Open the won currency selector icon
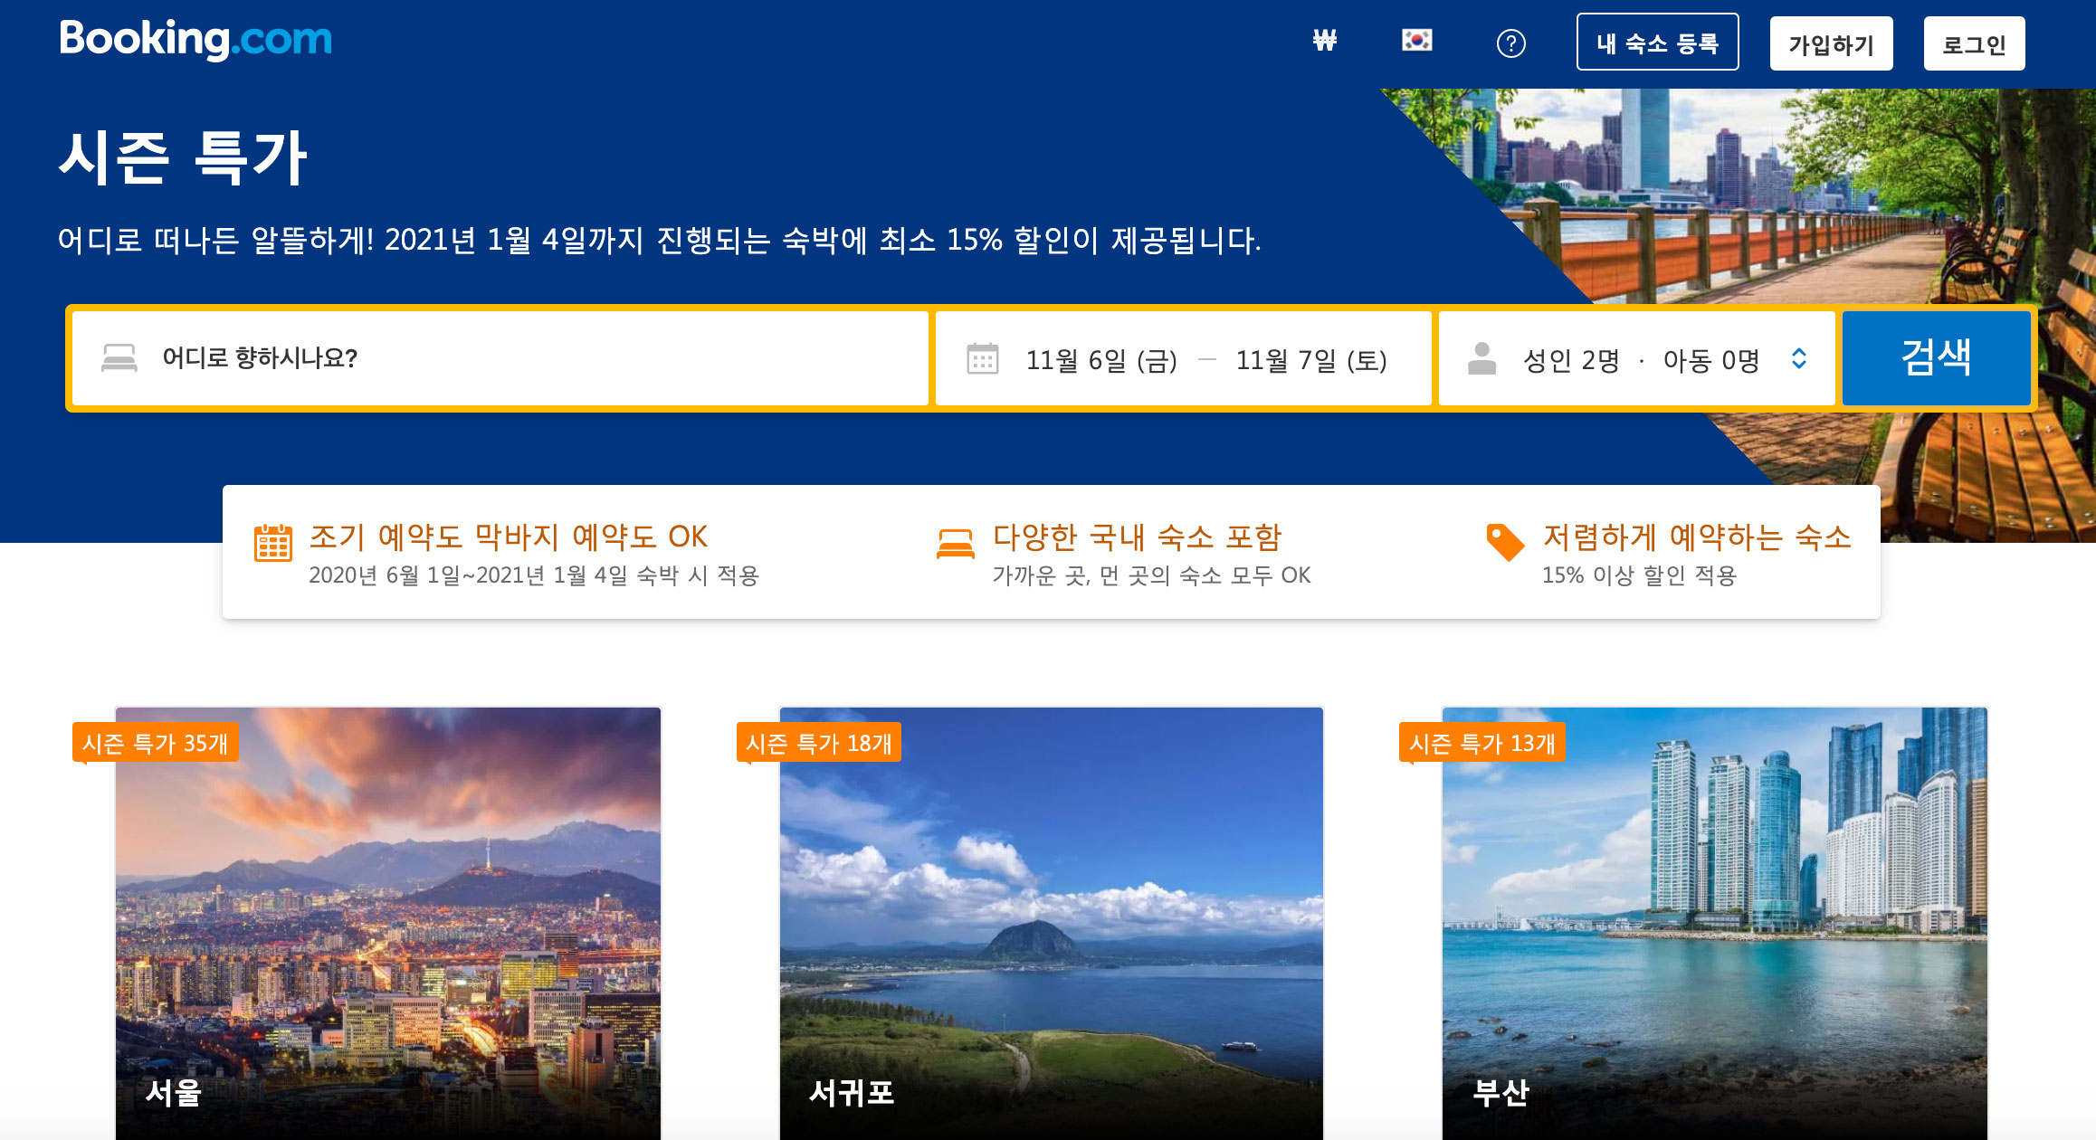Image resolution: width=2096 pixels, height=1140 pixels. pyautogui.click(x=1324, y=41)
